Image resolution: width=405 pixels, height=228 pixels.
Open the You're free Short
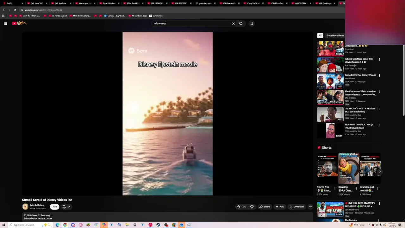click(x=327, y=168)
